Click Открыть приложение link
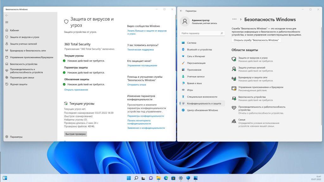Image resolution: width=324 pixels, height=182 pixels. [x=76, y=90]
